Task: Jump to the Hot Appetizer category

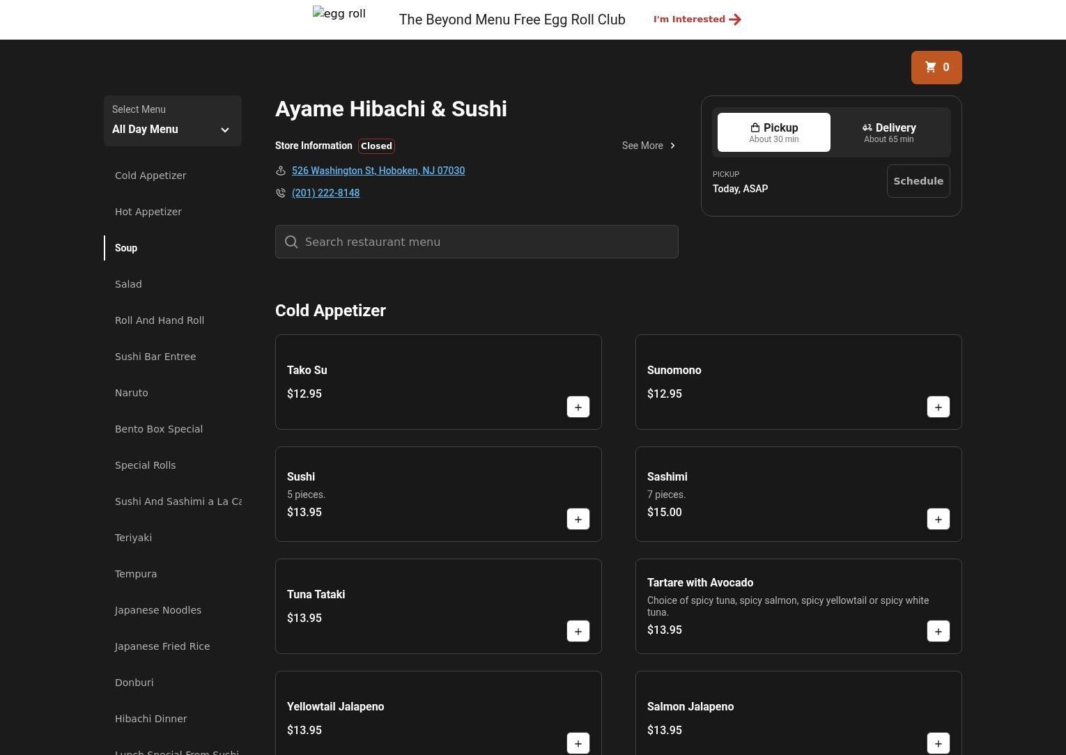Action: pyautogui.click(x=148, y=212)
